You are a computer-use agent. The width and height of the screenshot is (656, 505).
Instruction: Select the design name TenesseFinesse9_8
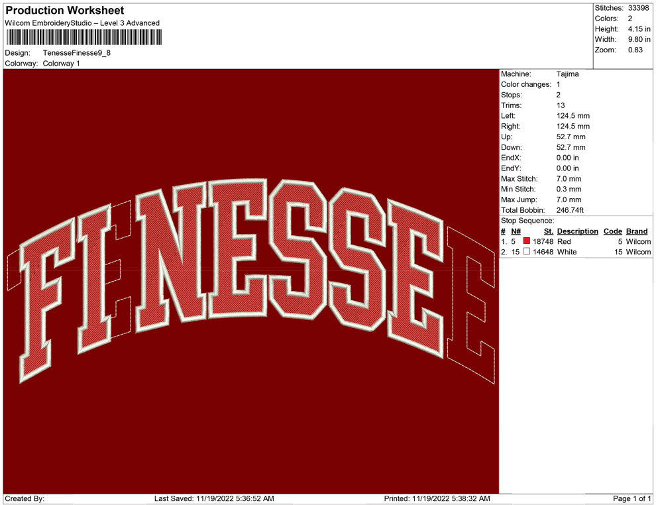coord(77,53)
